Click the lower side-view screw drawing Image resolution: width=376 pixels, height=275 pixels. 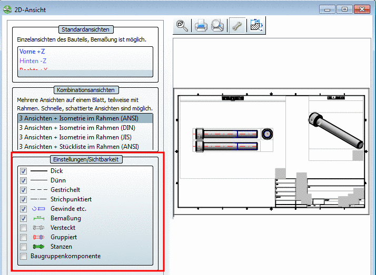pyautogui.click(x=226, y=146)
